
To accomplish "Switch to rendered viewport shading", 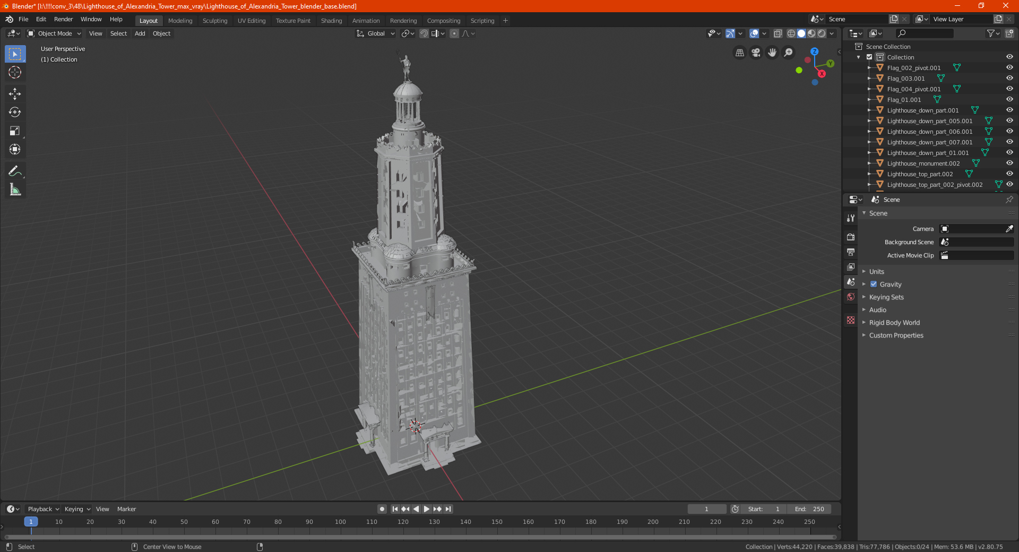I will click(x=822, y=33).
